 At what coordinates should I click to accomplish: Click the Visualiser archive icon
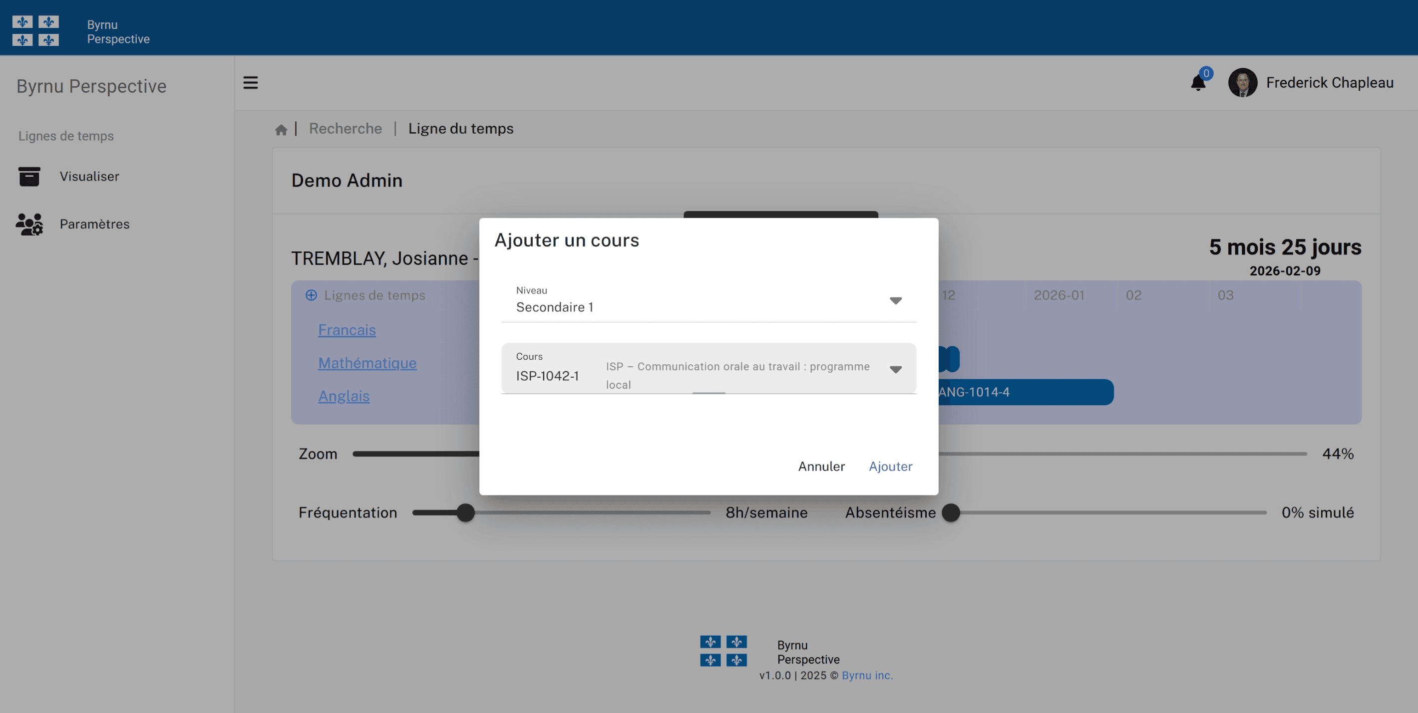tap(29, 177)
